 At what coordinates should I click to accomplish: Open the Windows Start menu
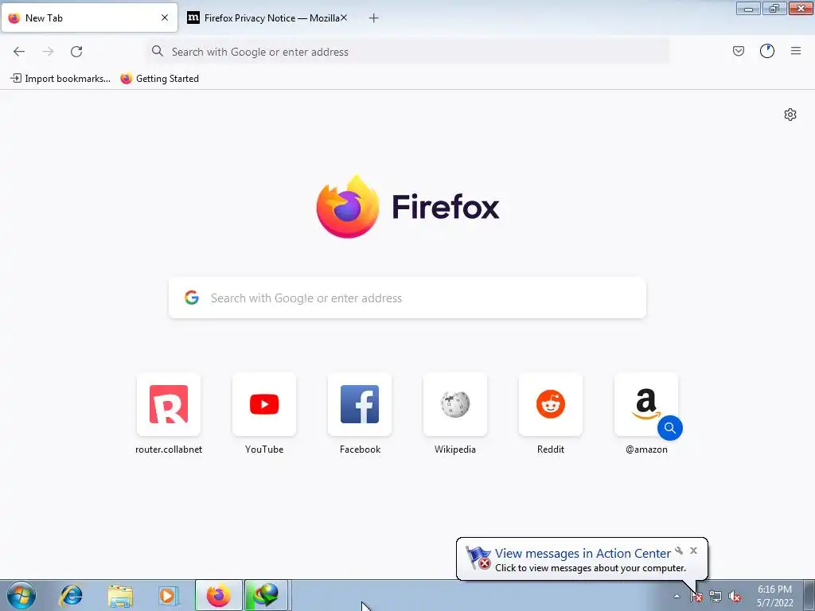tap(21, 595)
